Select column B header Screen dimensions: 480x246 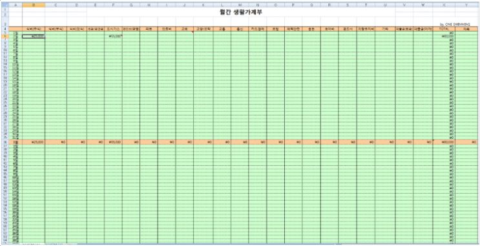click(34, 5)
